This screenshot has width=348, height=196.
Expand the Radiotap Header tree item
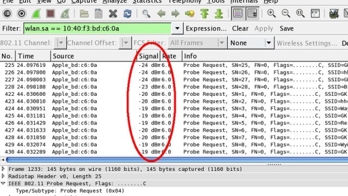(x=3, y=176)
